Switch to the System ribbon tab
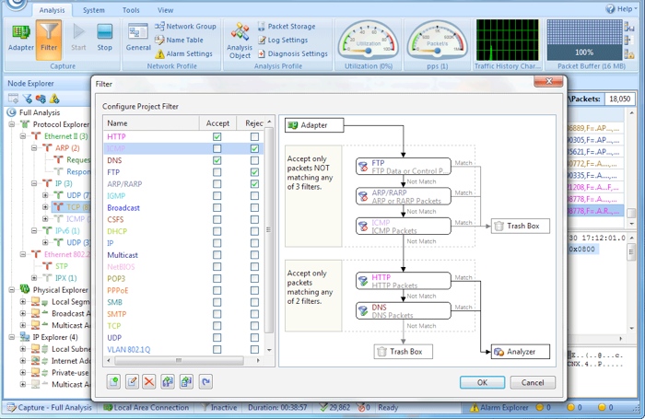645x419 pixels. pyautogui.click(x=94, y=10)
